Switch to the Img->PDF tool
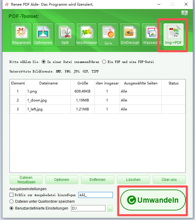 pos(174,35)
